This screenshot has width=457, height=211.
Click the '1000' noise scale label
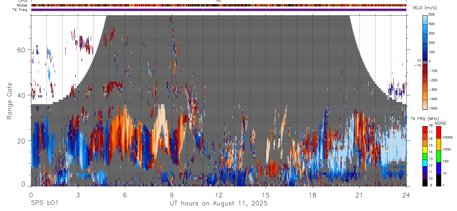coord(447,149)
